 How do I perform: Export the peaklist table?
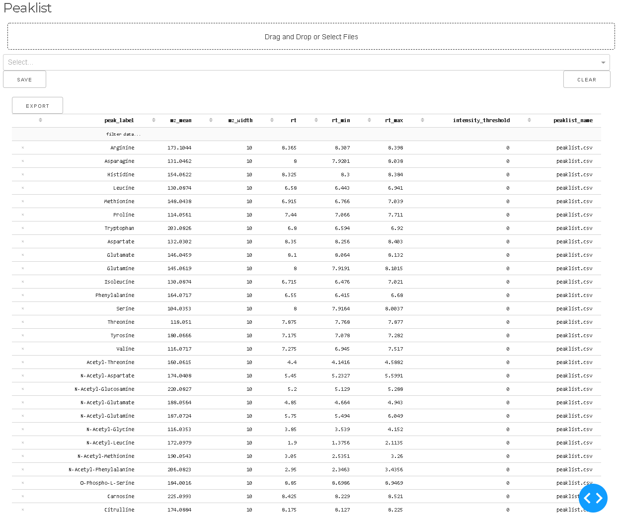(x=37, y=105)
